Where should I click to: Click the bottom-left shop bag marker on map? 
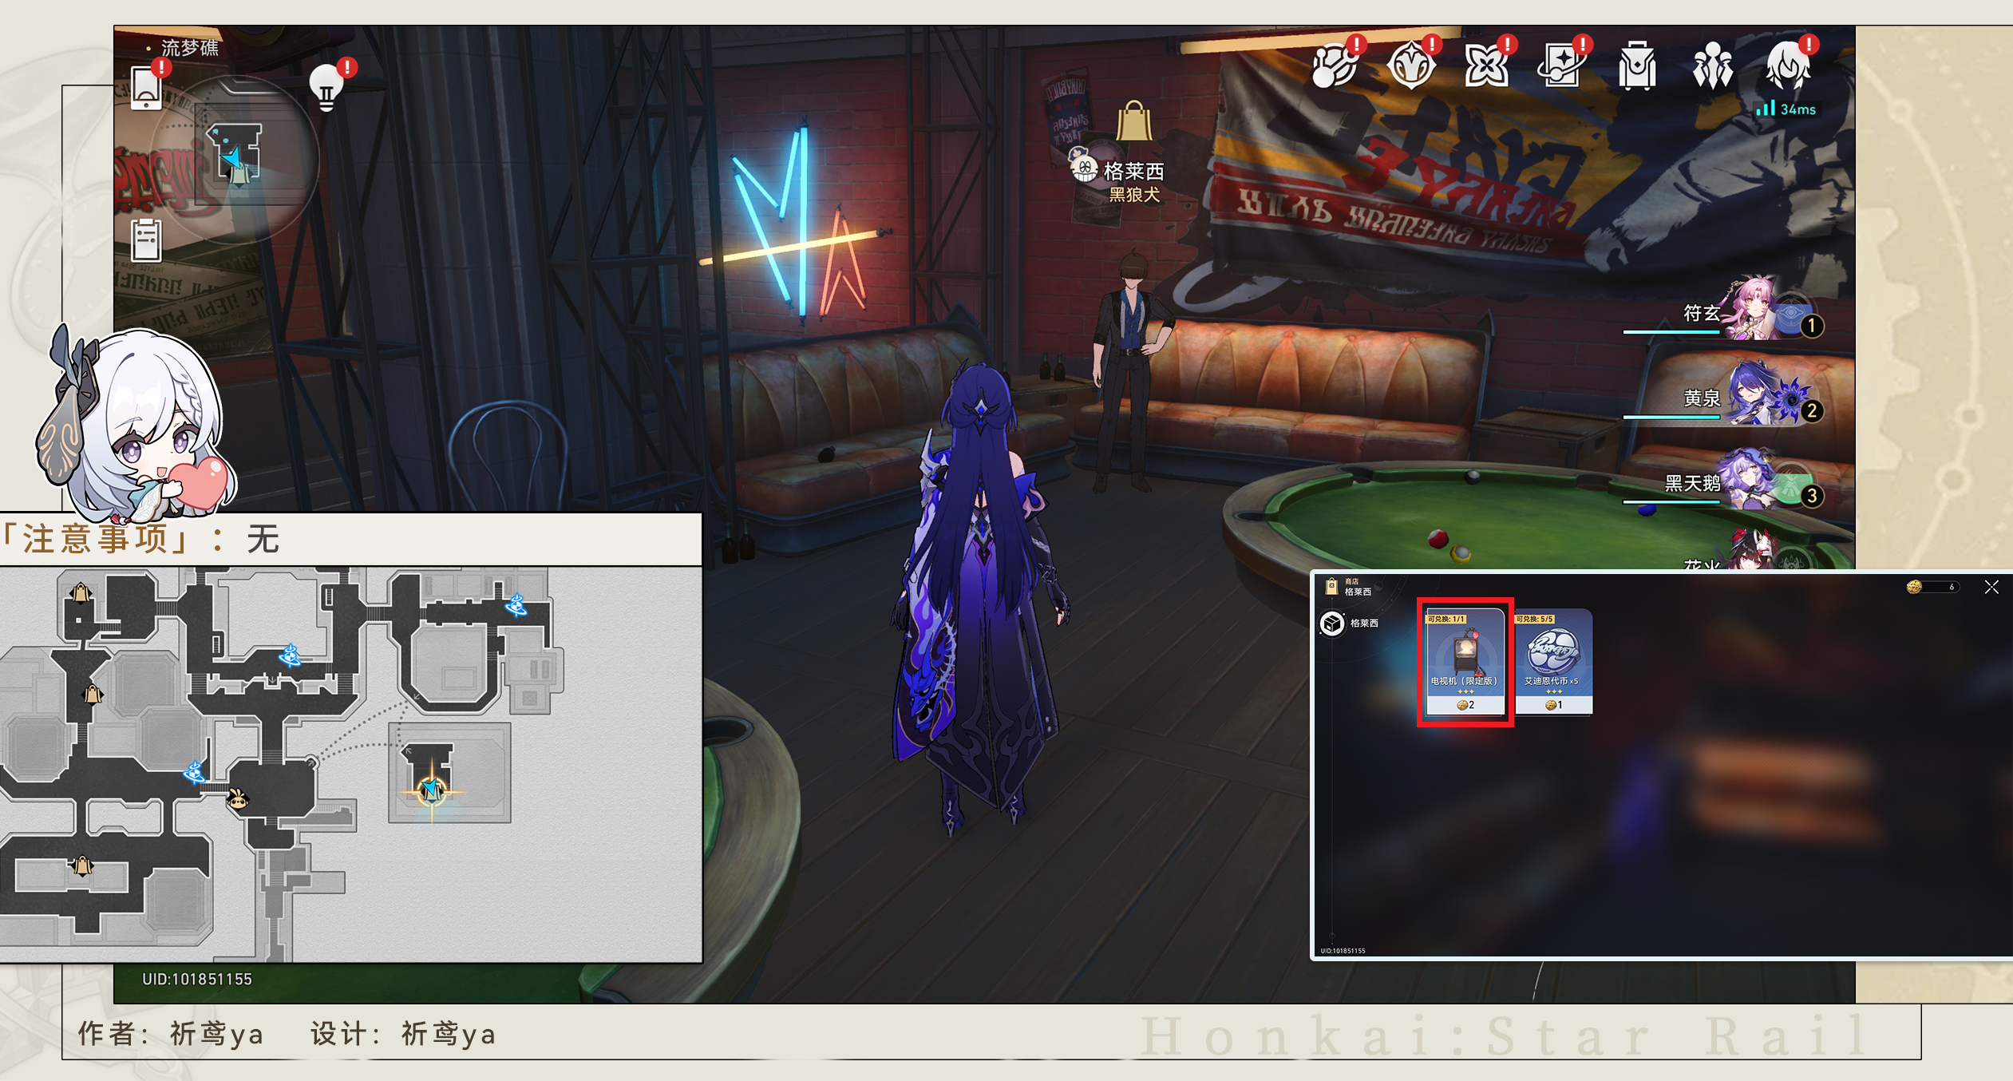click(81, 865)
